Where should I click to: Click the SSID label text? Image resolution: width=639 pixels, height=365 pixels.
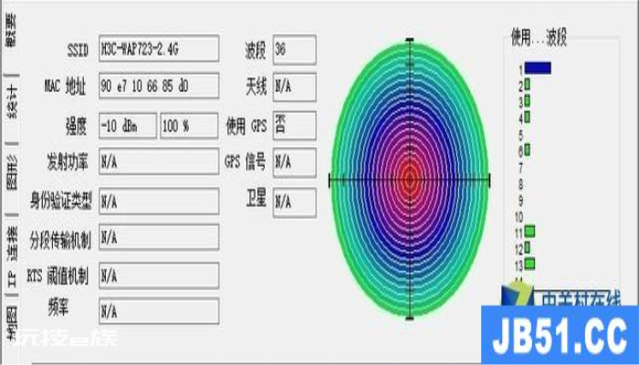pos(78,50)
